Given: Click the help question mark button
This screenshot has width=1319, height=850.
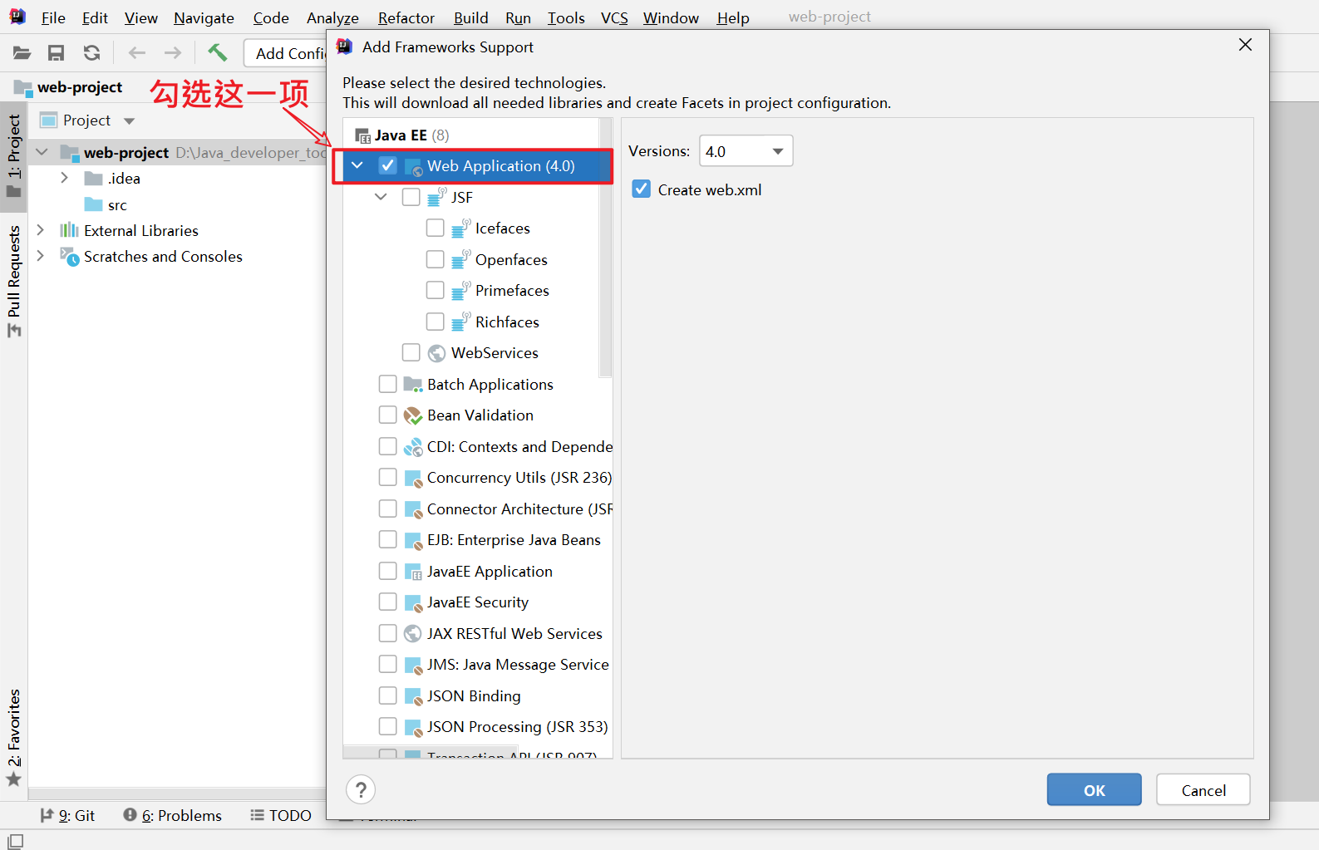Looking at the screenshot, I should click(x=361, y=789).
